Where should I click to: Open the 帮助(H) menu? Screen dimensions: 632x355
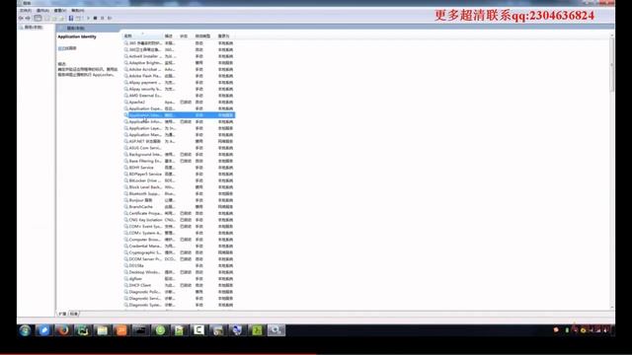78,11
